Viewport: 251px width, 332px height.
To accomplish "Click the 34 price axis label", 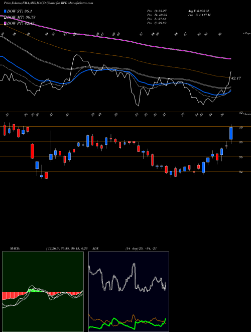I will coord(240,172).
